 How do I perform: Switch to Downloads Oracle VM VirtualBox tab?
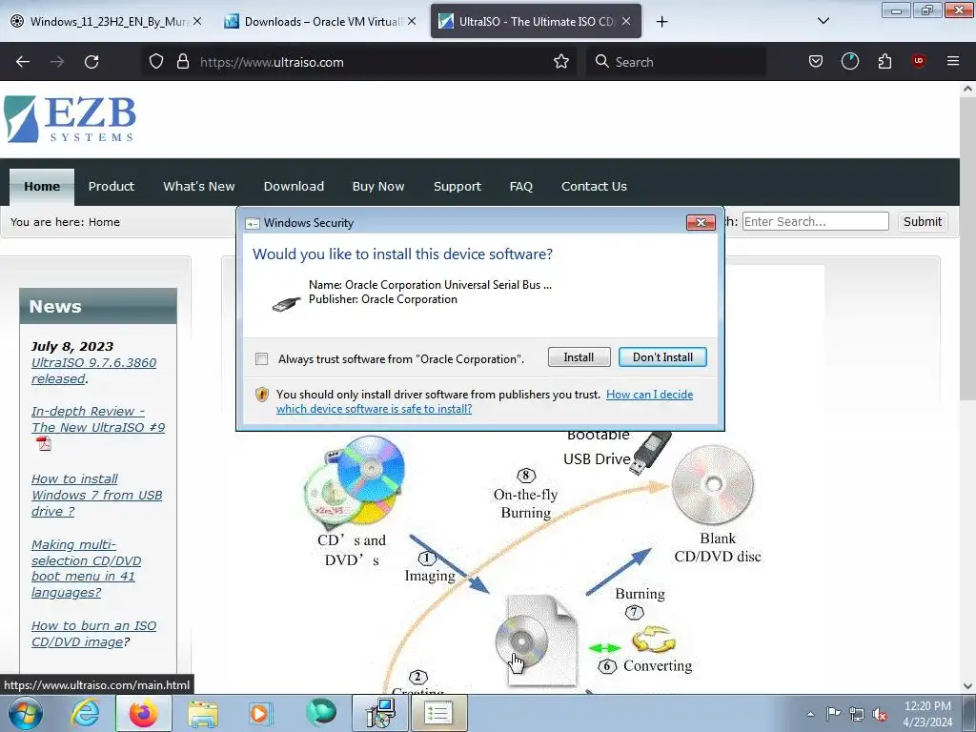click(x=319, y=21)
